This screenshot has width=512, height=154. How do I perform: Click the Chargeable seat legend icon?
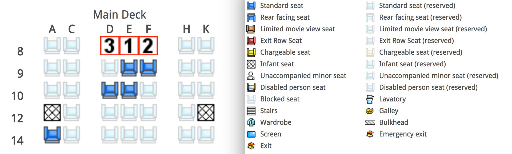[251, 52]
